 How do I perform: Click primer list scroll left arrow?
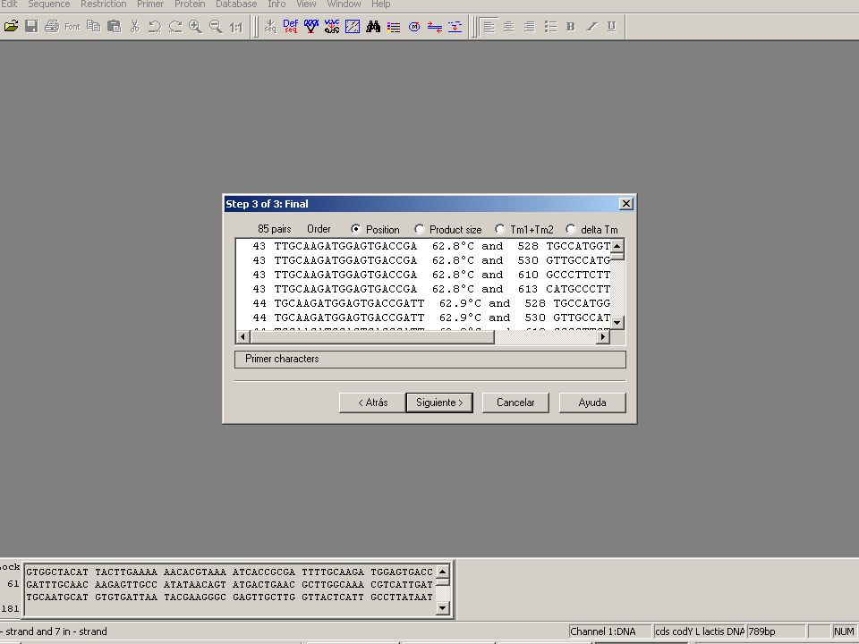tap(242, 337)
